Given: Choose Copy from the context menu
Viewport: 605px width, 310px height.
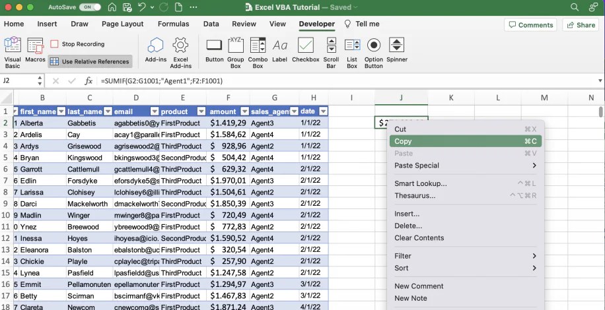Looking at the screenshot, I should click(466, 141).
